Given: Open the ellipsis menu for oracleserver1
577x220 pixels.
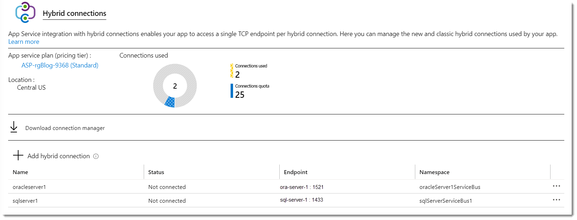Looking at the screenshot, I should coord(556,186).
